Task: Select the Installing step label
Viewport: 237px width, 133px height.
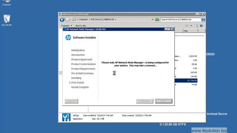Action: point(76,78)
